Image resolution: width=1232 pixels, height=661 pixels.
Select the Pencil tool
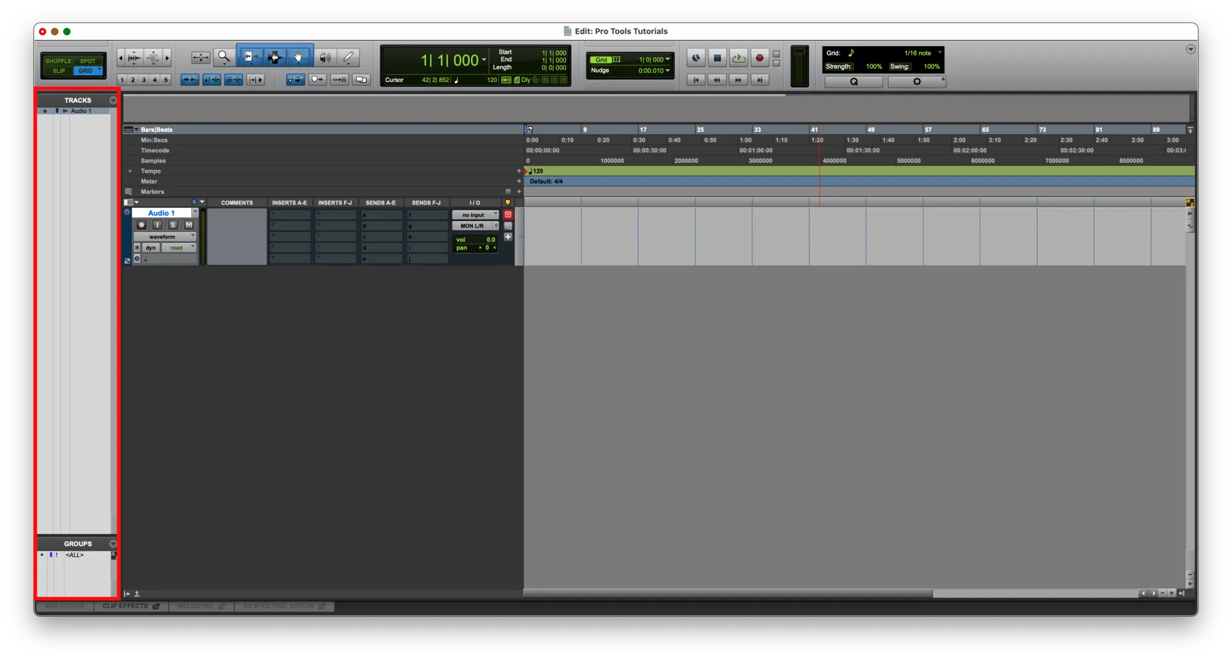click(348, 57)
